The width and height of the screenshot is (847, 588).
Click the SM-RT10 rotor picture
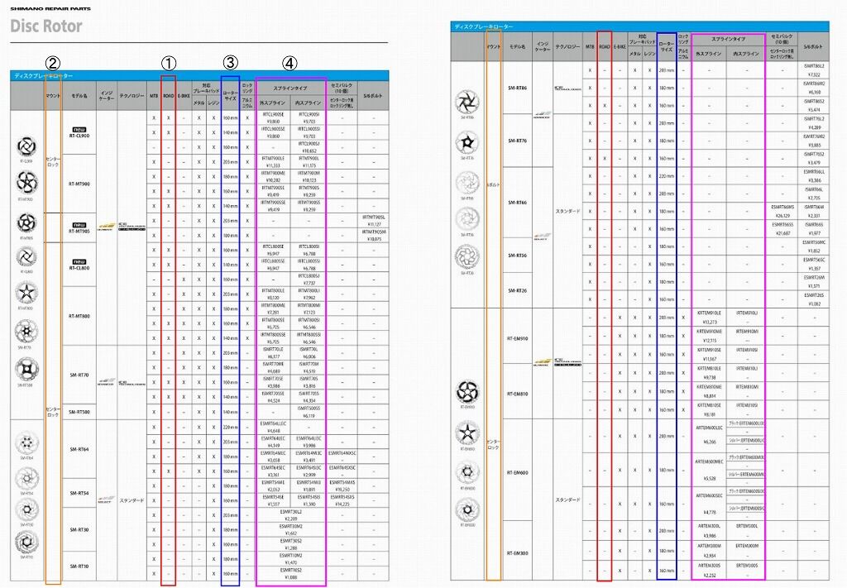[x=26, y=542]
